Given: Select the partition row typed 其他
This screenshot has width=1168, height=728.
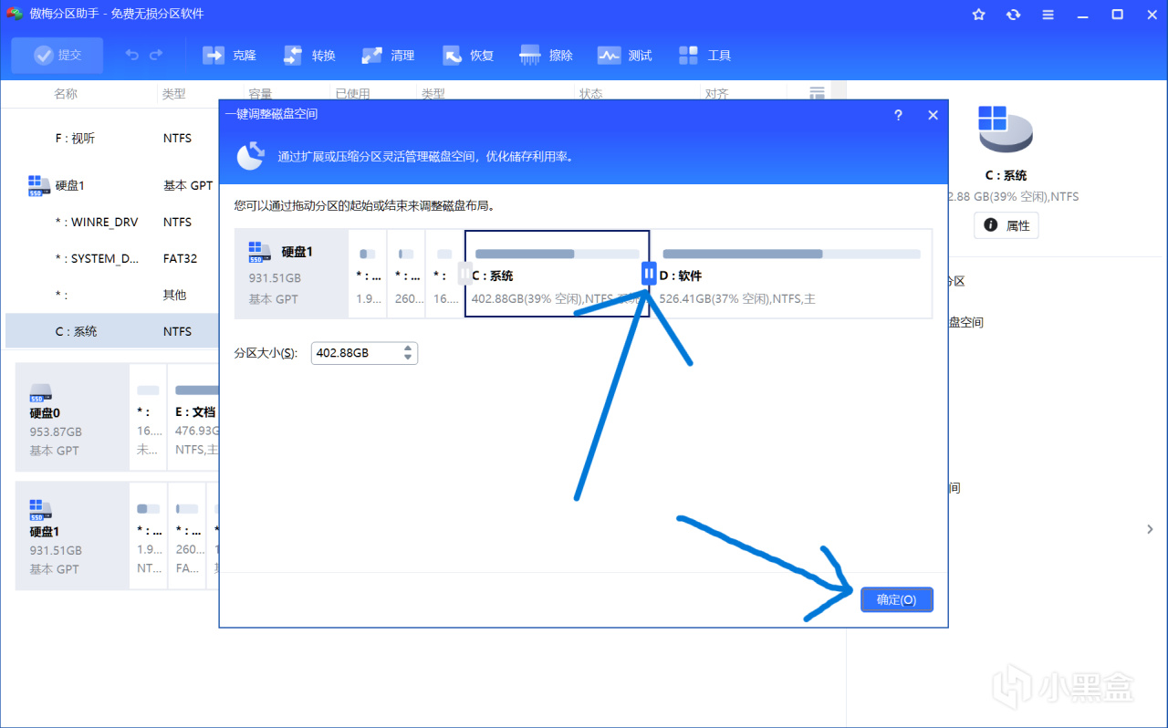Looking at the screenshot, I should coord(112,295).
